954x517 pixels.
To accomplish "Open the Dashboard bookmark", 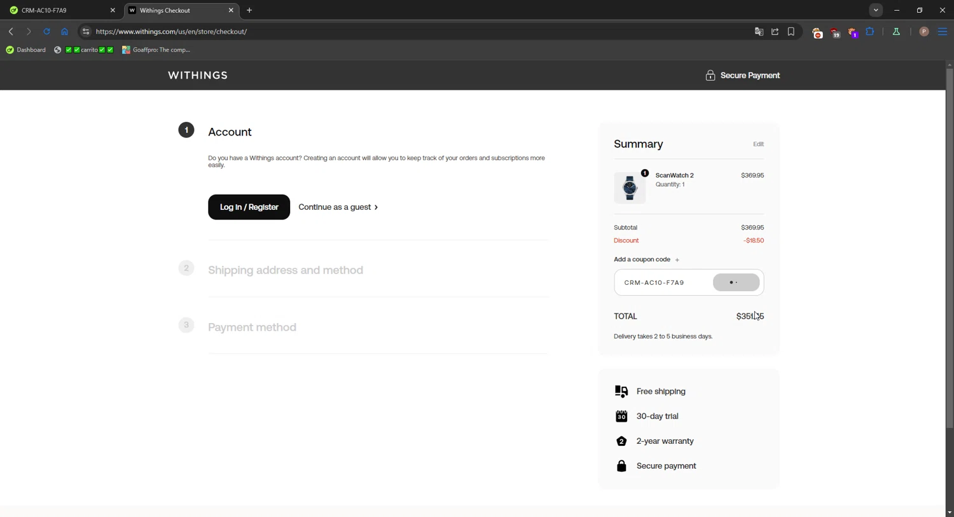I will [x=26, y=50].
